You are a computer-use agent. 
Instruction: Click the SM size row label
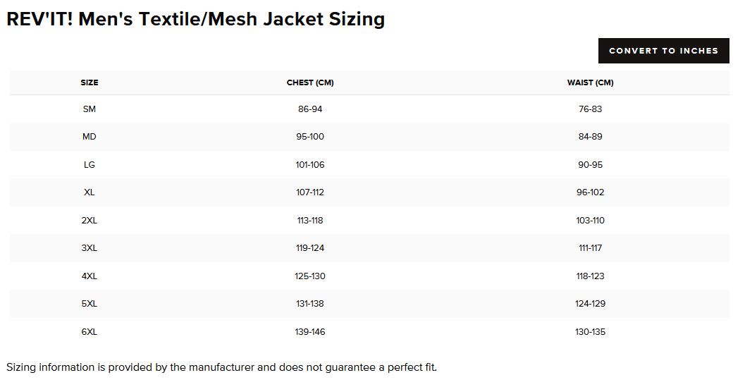click(x=90, y=109)
